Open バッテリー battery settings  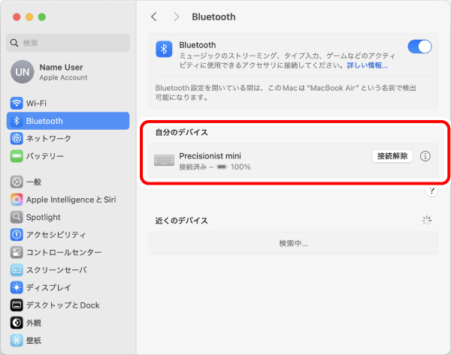68,156
